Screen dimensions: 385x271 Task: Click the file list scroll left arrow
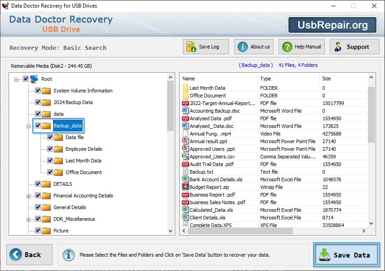pyautogui.click(x=184, y=231)
